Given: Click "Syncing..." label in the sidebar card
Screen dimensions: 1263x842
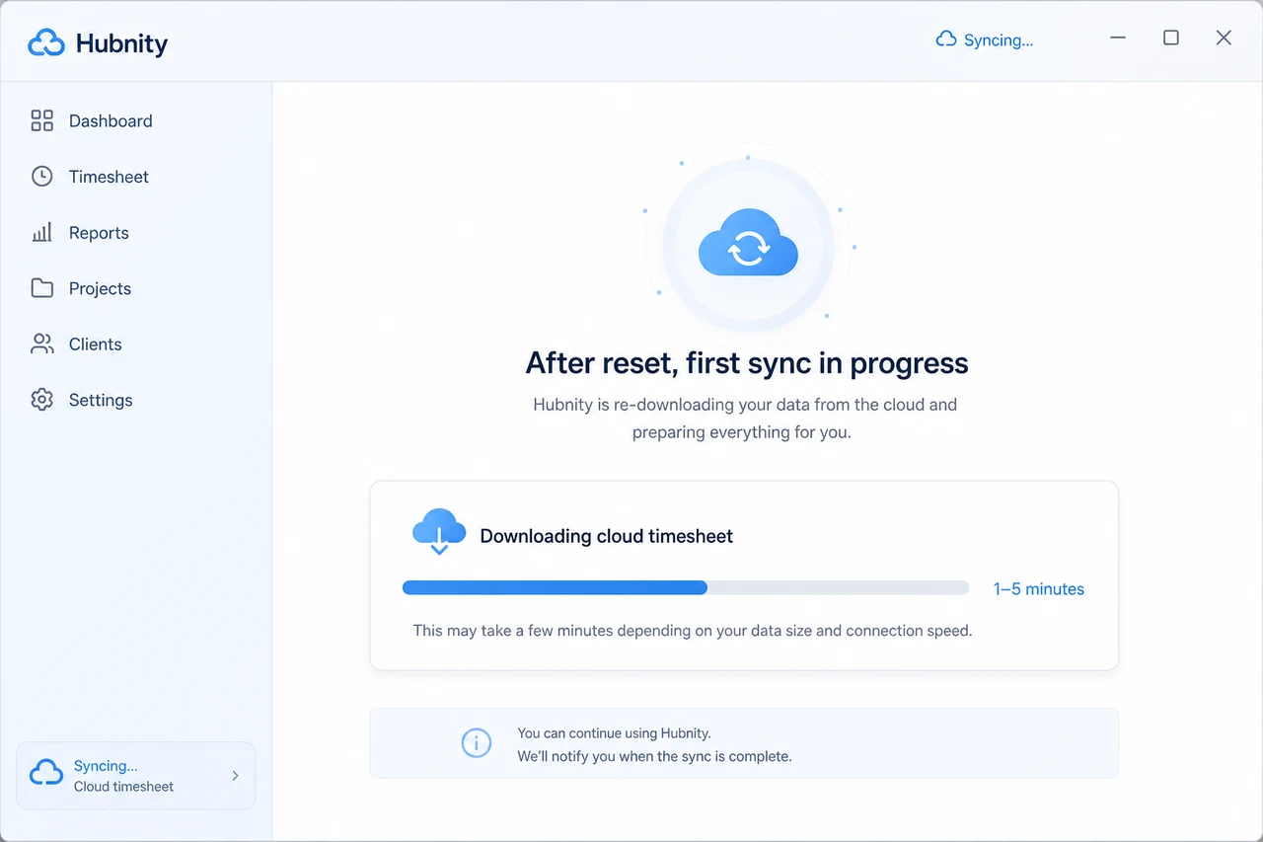Looking at the screenshot, I should click(x=106, y=766).
